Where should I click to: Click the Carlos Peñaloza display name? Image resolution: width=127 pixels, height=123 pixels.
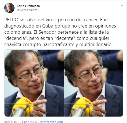click(28, 6)
